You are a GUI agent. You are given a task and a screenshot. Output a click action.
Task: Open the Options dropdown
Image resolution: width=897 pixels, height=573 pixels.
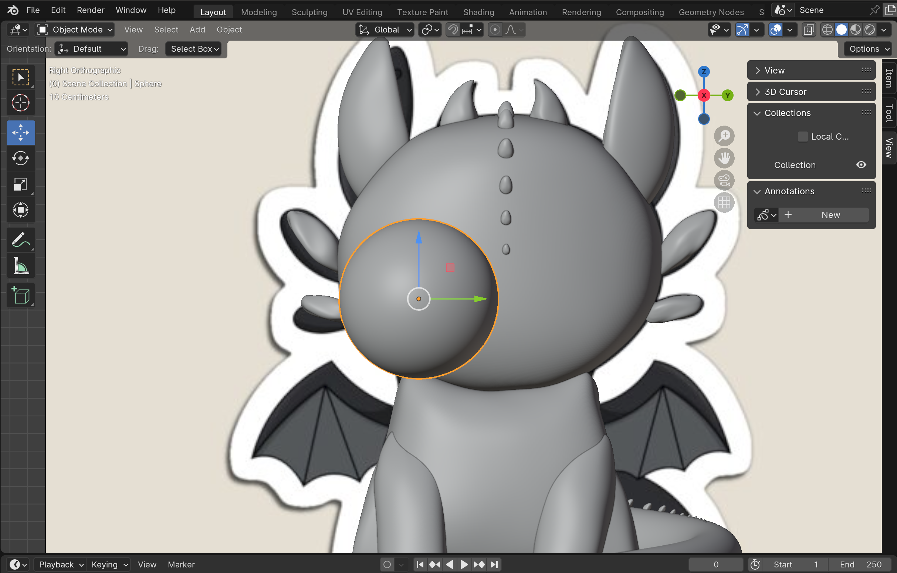868,49
